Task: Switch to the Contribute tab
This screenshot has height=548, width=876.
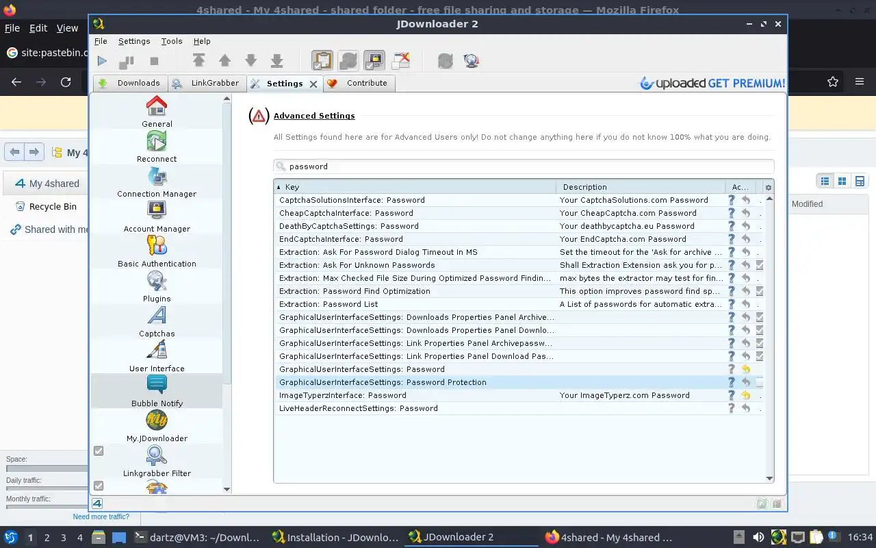Action: [358, 83]
